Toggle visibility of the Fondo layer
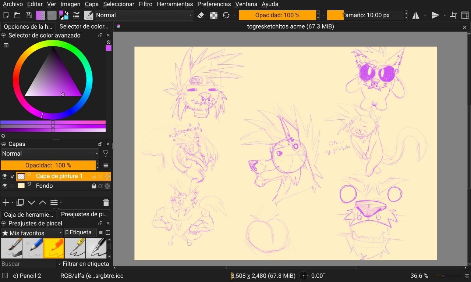 (5, 186)
